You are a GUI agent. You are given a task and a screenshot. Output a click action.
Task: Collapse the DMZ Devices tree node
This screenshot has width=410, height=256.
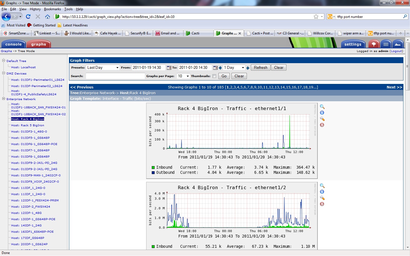[x=4, y=73]
